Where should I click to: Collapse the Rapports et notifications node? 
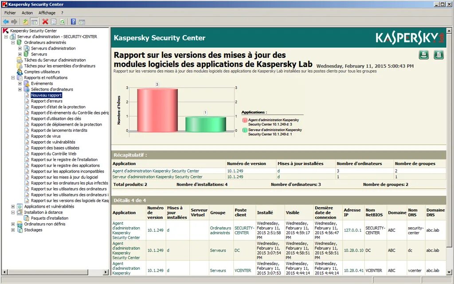click(x=13, y=78)
